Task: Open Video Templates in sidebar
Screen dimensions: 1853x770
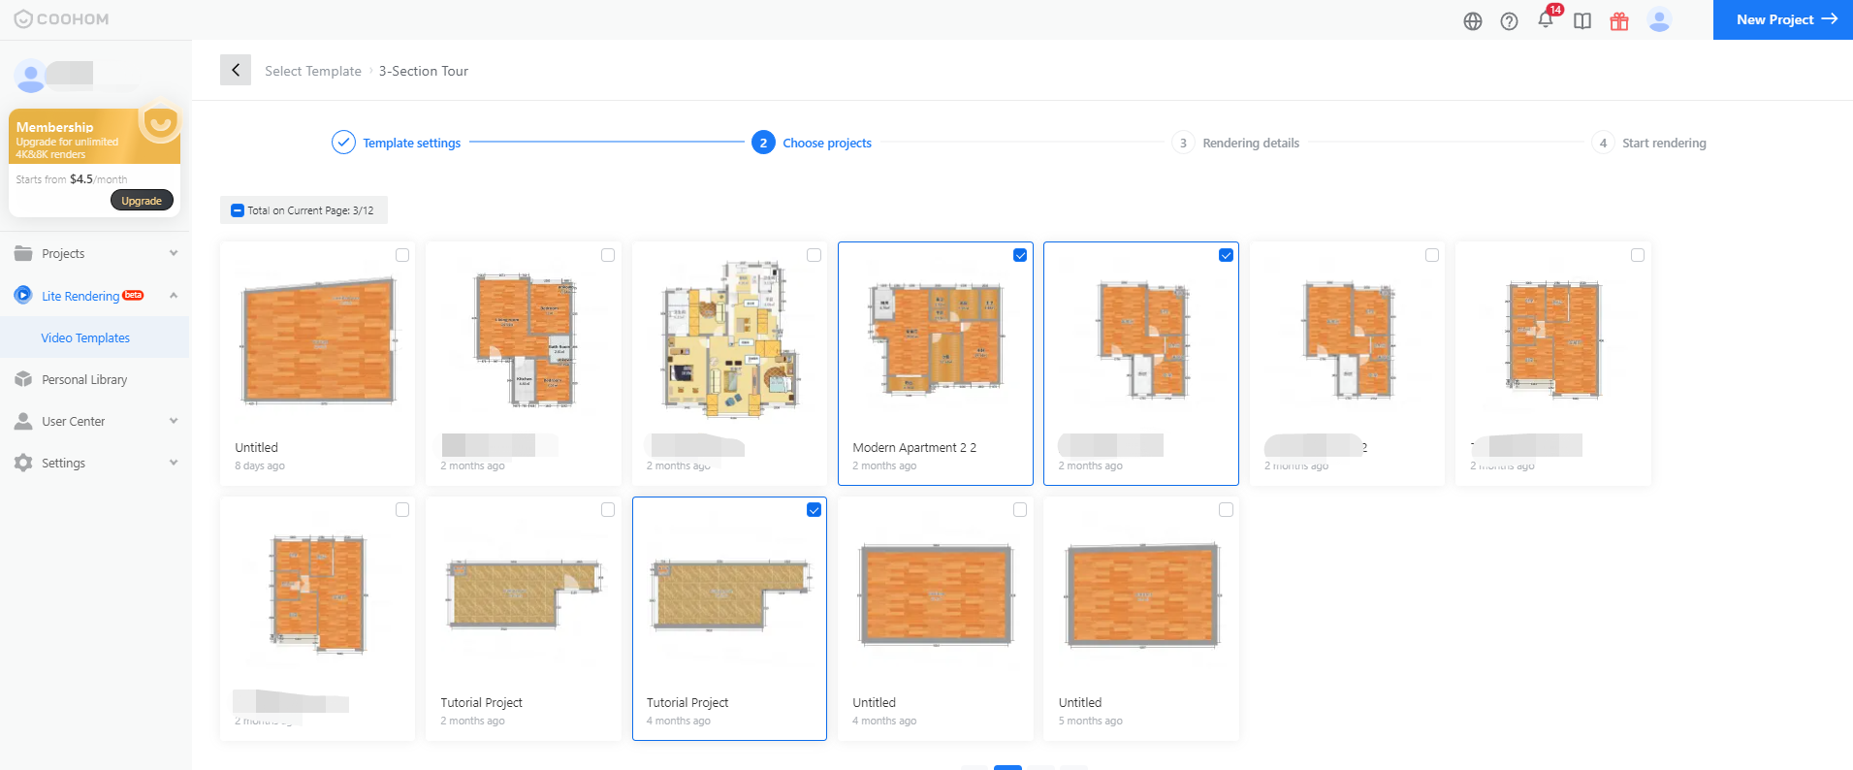Action: [85, 338]
